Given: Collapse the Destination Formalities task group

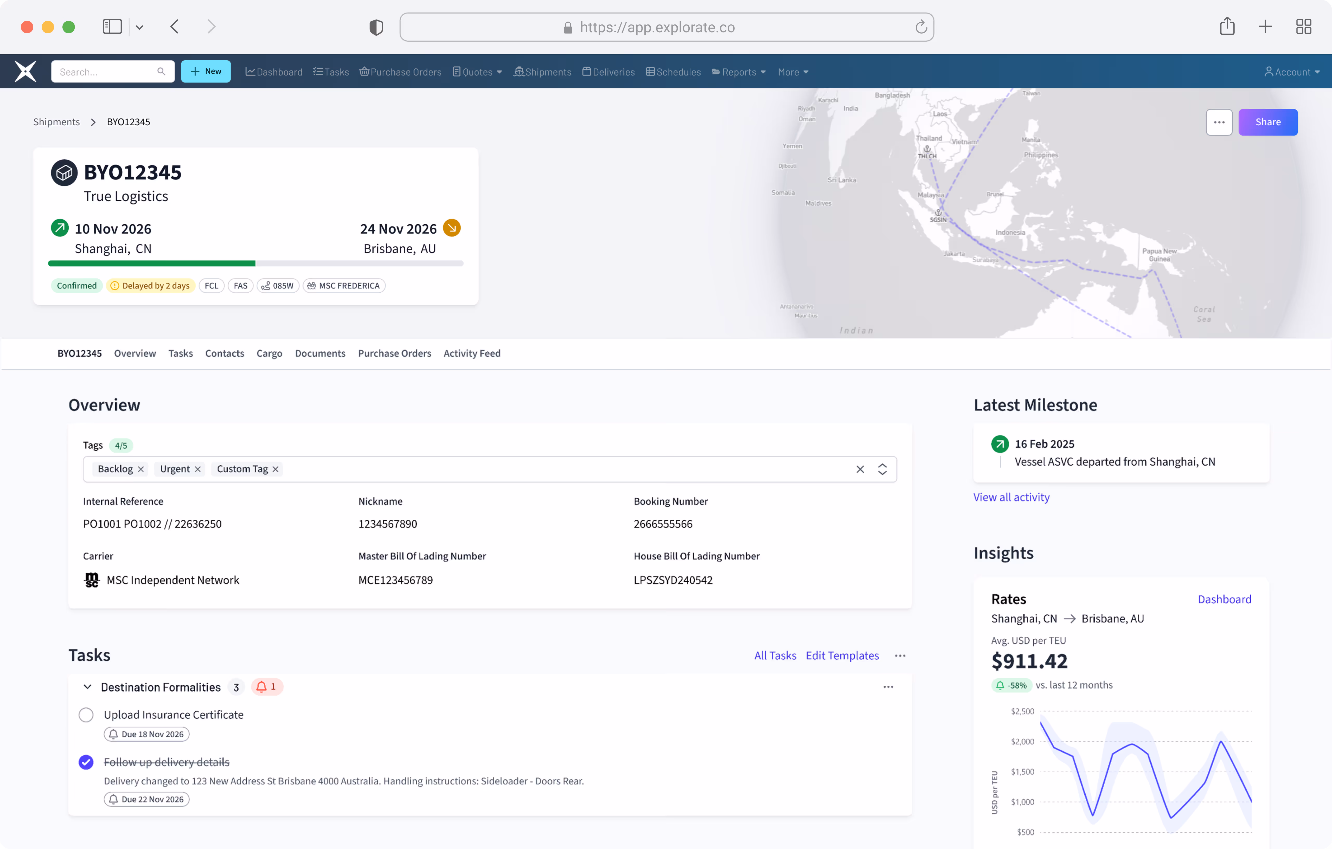Looking at the screenshot, I should [87, 687].
